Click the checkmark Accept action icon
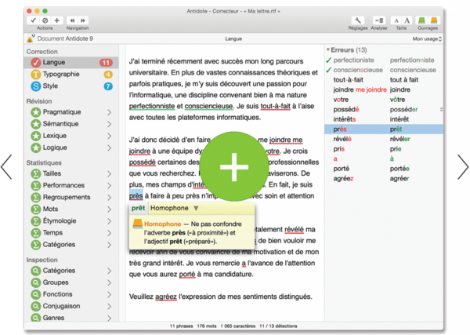The image size is (470, 335). click(33, 20)
